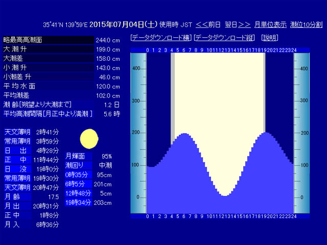
Task: Open 潮位10分割 tide division link
Action: 306,25
